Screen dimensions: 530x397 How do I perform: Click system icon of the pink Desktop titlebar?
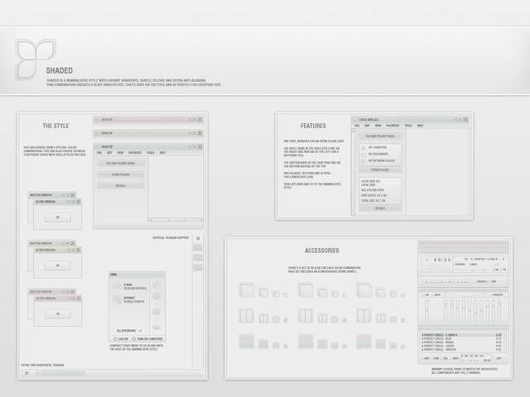(x=97, y=119)
